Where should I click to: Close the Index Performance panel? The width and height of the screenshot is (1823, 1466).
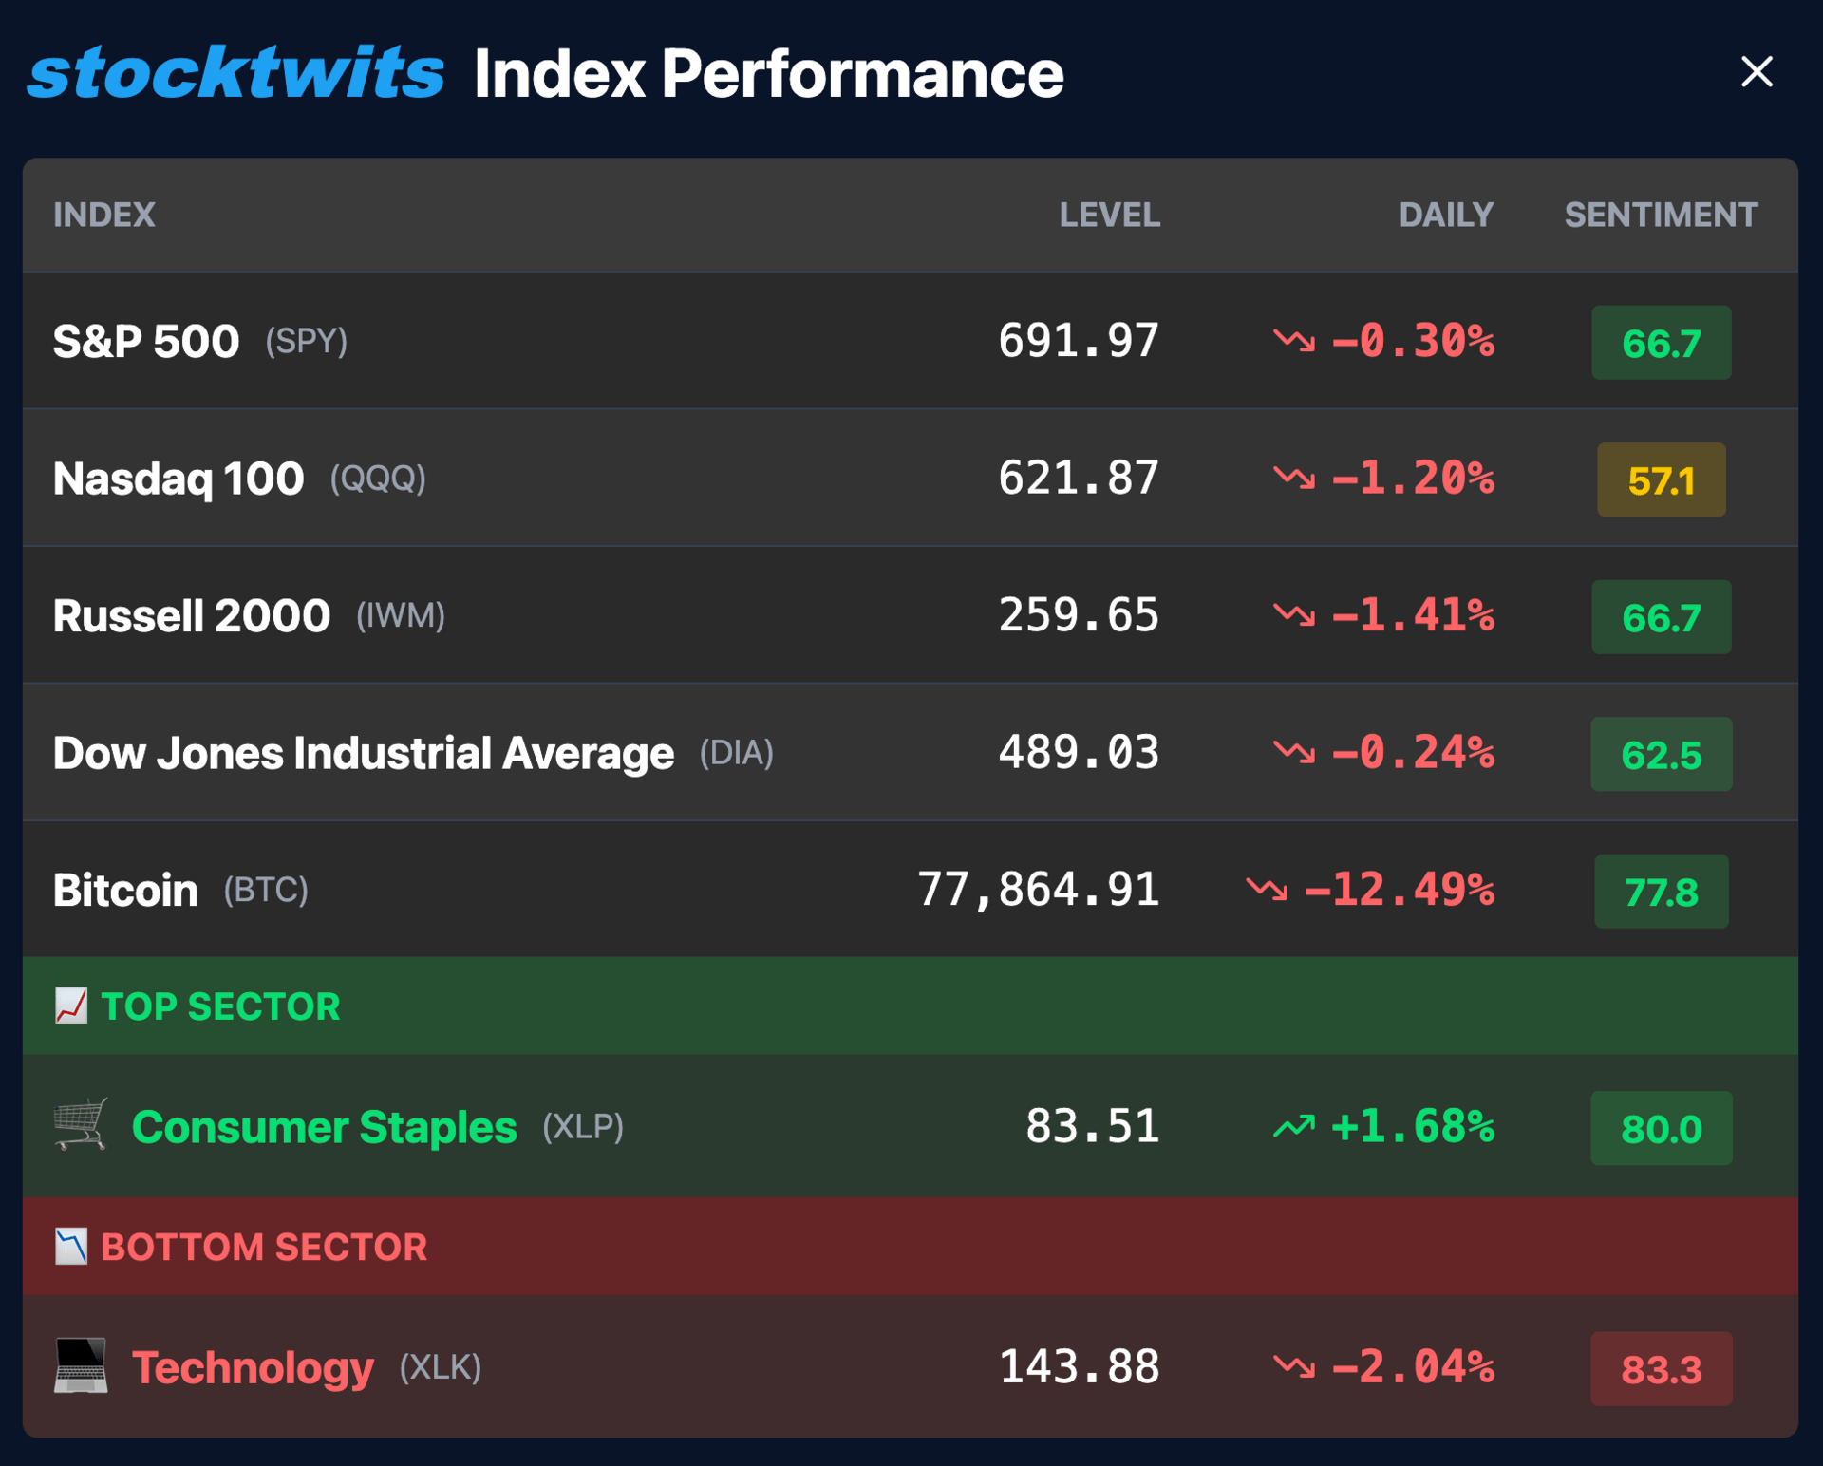click(1756, 72)
